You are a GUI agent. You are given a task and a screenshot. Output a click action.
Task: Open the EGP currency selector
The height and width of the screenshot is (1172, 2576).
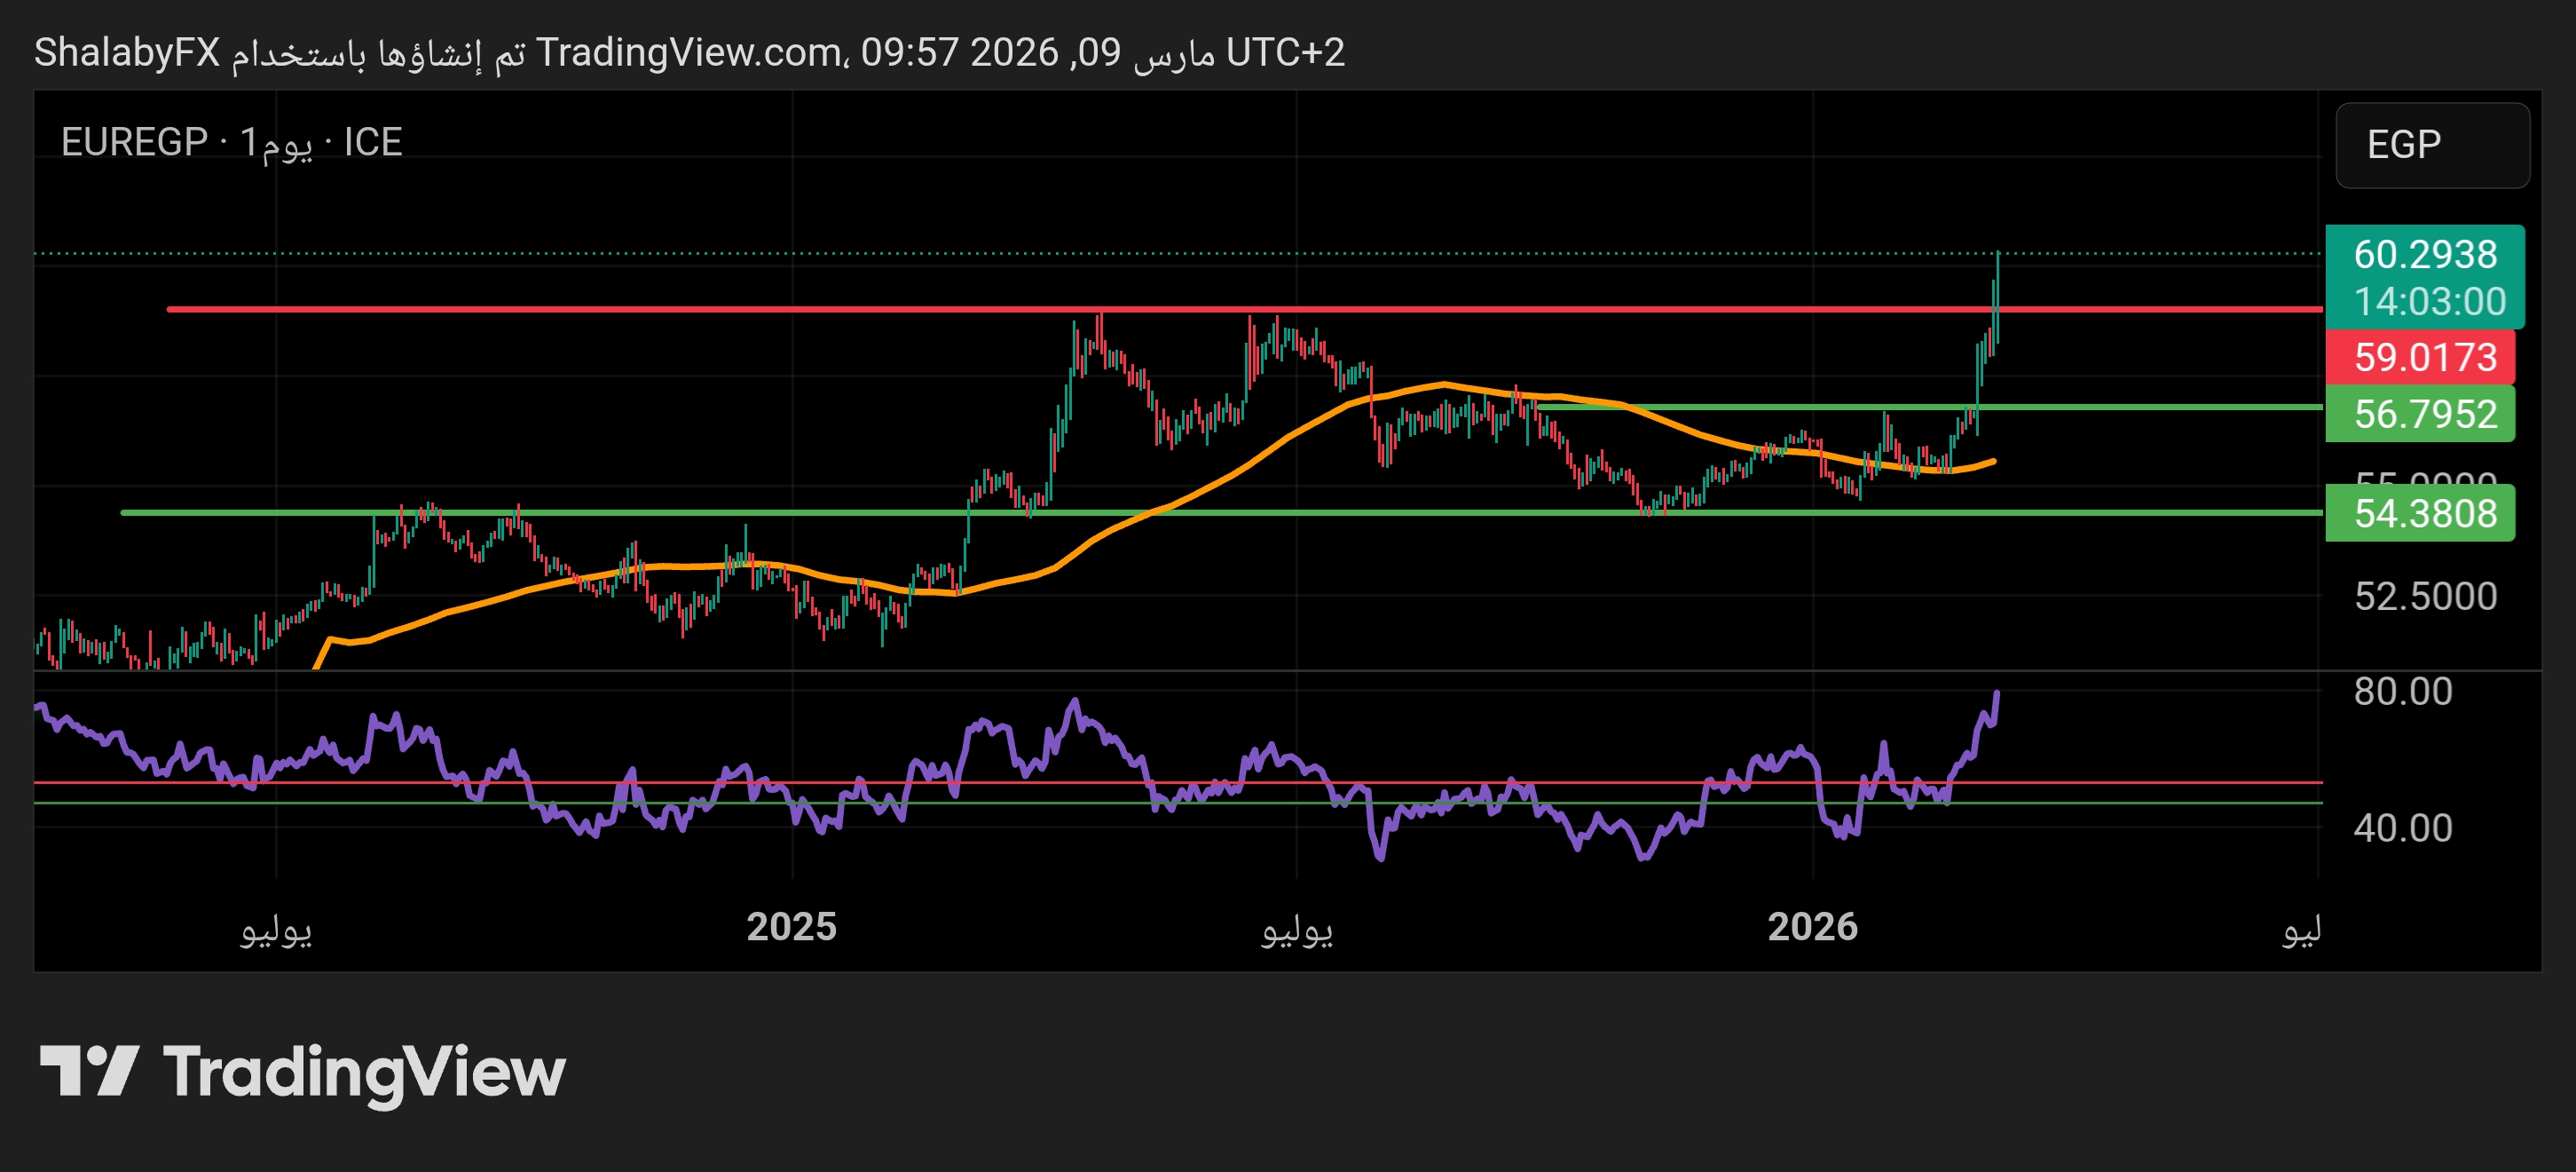(2431, 145)
